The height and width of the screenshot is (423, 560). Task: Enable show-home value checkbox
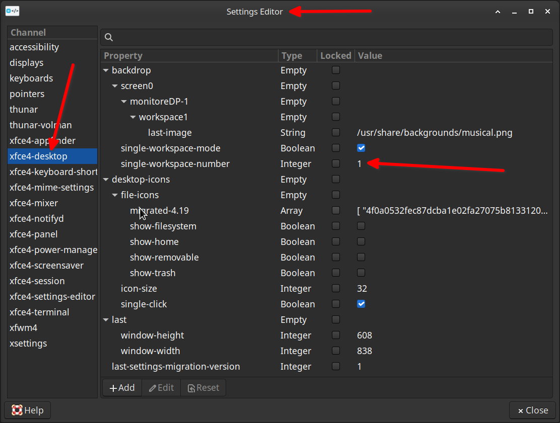pos(361,242)
